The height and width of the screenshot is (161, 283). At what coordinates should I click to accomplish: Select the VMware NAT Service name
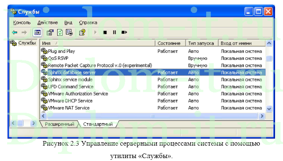pos(69,108)
